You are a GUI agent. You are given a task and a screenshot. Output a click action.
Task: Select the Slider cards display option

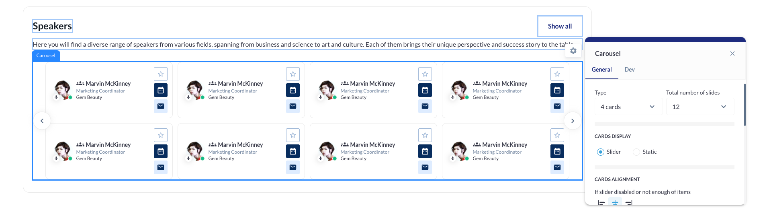609,152
